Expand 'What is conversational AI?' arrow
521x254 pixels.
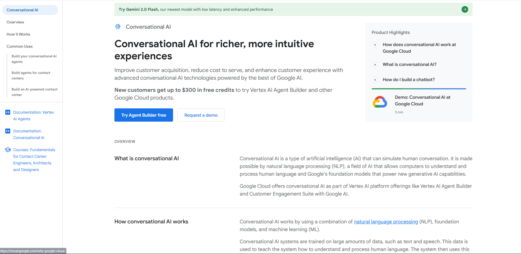[x=375, y=65]
